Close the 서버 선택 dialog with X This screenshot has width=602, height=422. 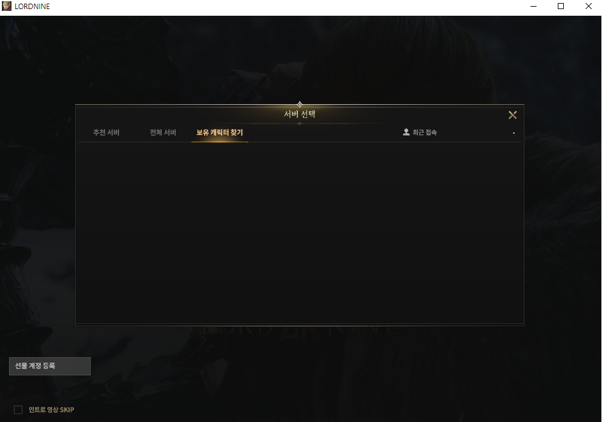click(512, 115)
